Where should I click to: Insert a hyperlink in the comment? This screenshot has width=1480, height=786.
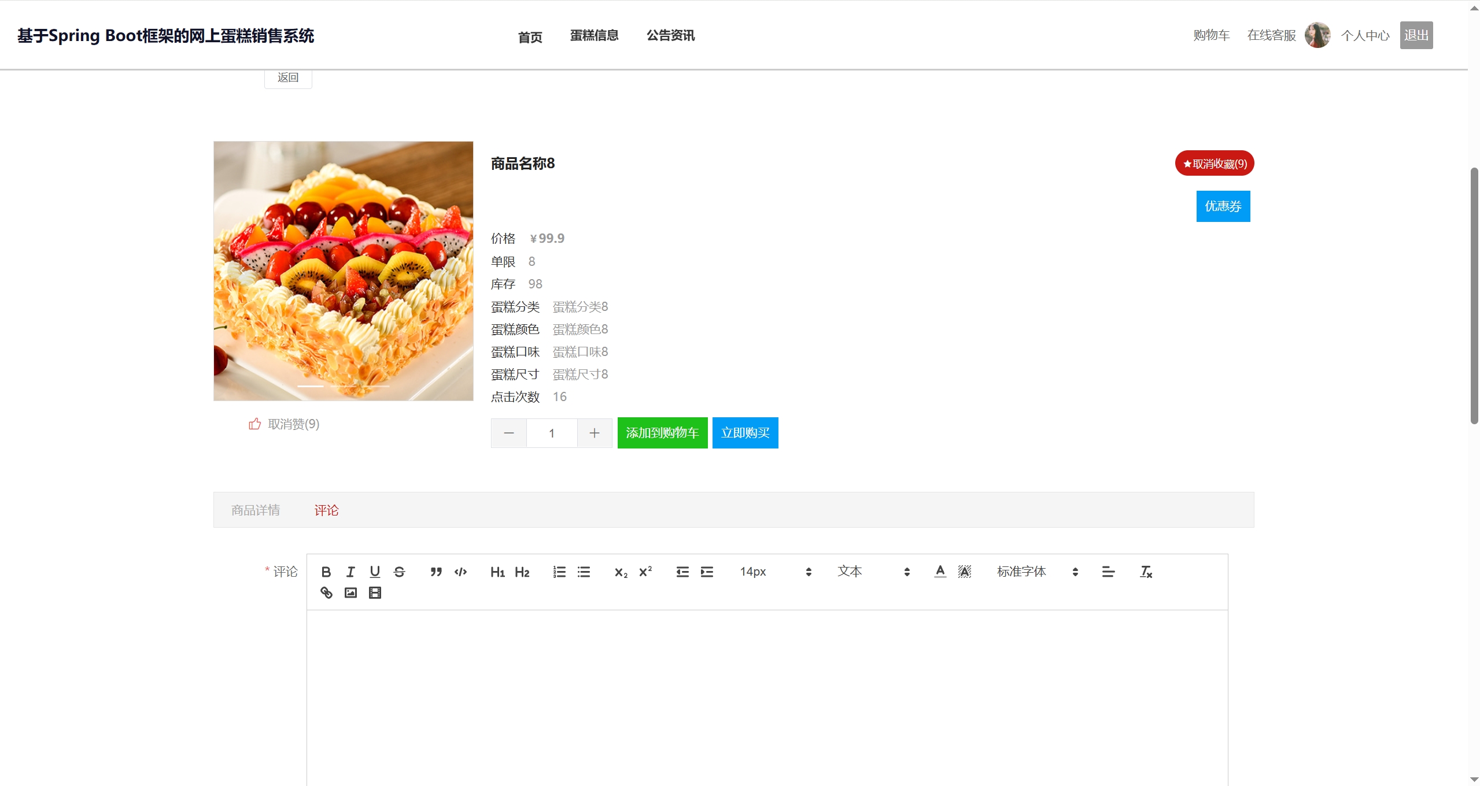tap(326, 592)
